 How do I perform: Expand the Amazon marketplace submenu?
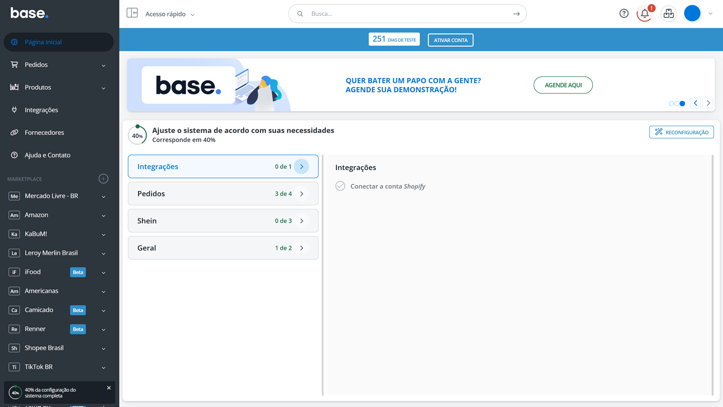tap(103, 216)
